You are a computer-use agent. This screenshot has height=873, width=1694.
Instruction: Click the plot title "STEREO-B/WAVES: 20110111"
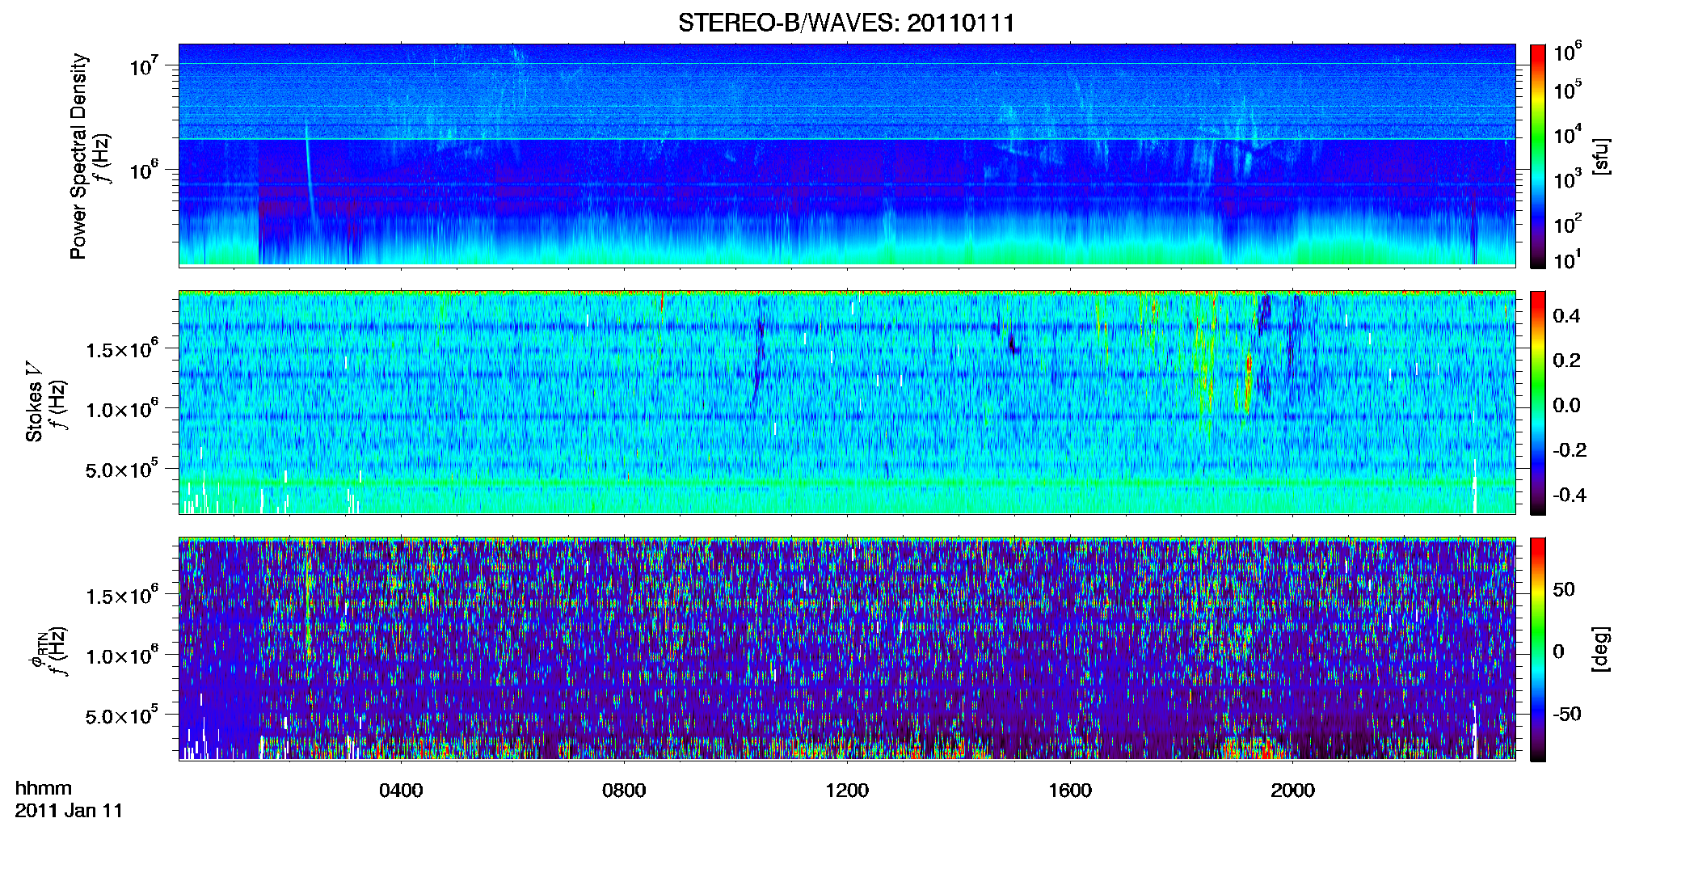846,23
